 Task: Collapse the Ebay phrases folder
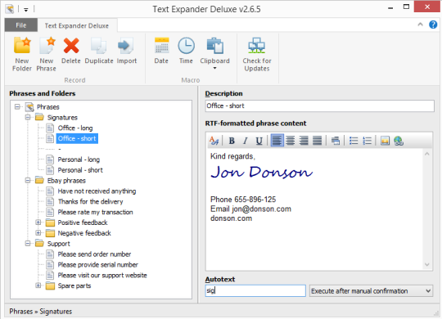click(28, 180)
